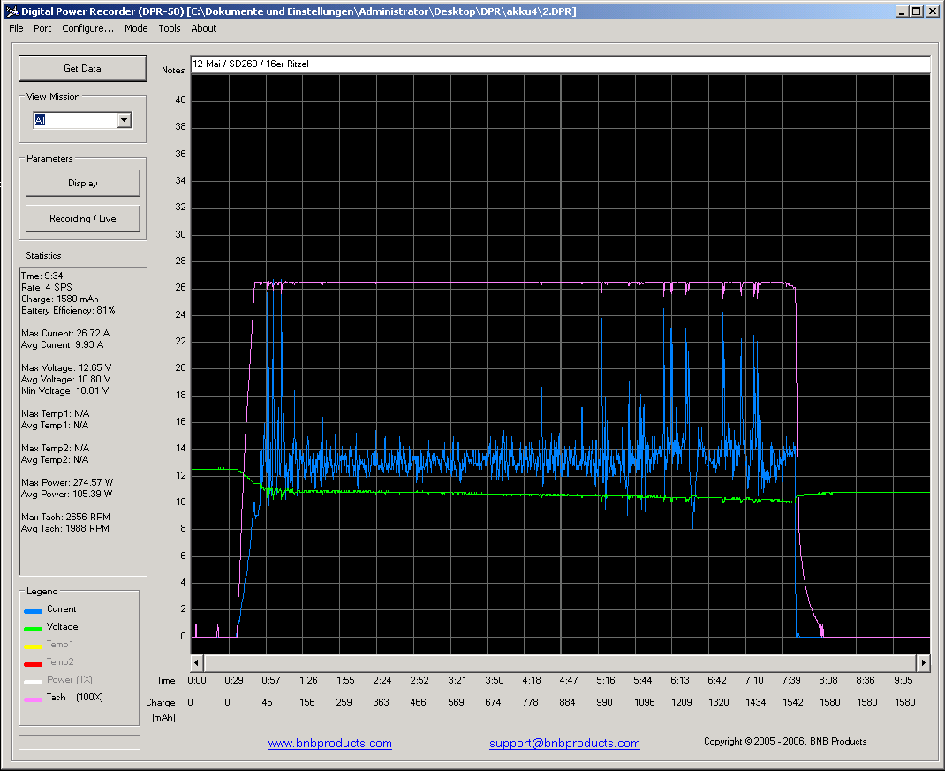Expand the View Mission dropdown arrow
This screenshot has height=771, width=945.
tap(125, 120)
